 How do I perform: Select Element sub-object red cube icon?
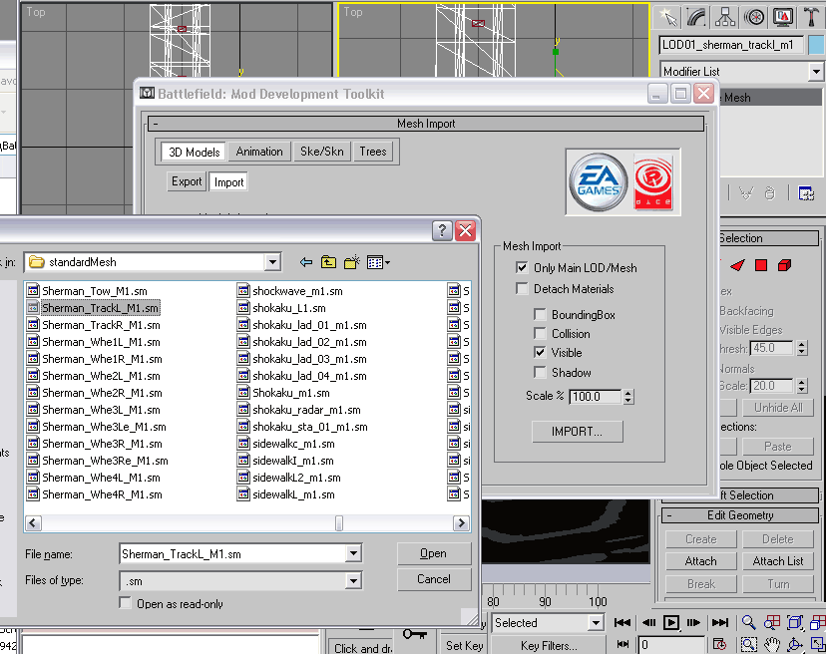coord(784,265)
